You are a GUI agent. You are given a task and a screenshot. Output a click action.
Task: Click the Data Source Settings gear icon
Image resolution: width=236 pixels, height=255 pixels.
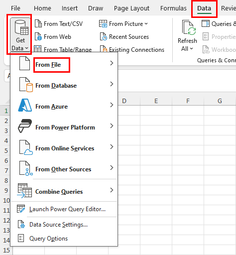[21, 225]
